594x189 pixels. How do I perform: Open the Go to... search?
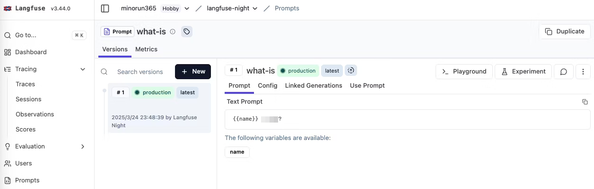45,35
